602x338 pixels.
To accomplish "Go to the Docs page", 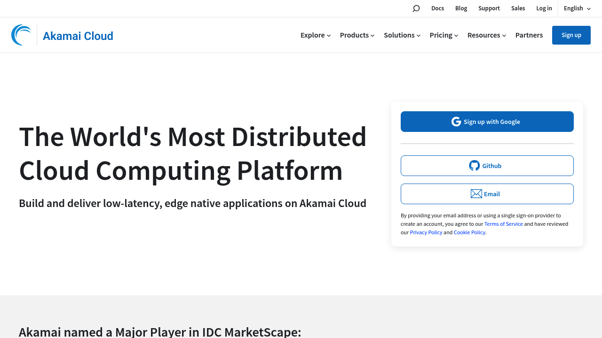I will click(x=437, y=8).
